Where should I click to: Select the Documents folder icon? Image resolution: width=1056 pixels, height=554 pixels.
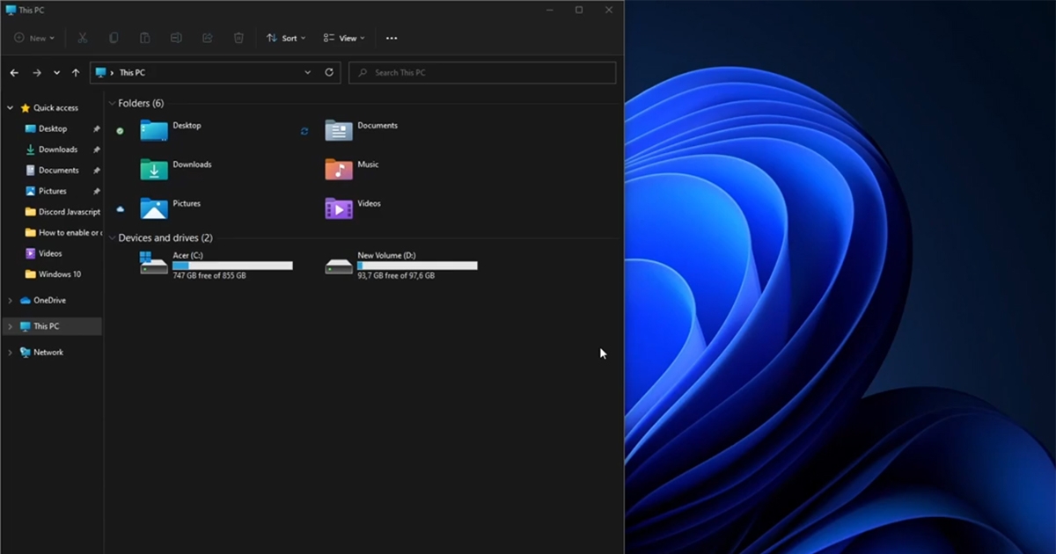[x=339, y=131]
